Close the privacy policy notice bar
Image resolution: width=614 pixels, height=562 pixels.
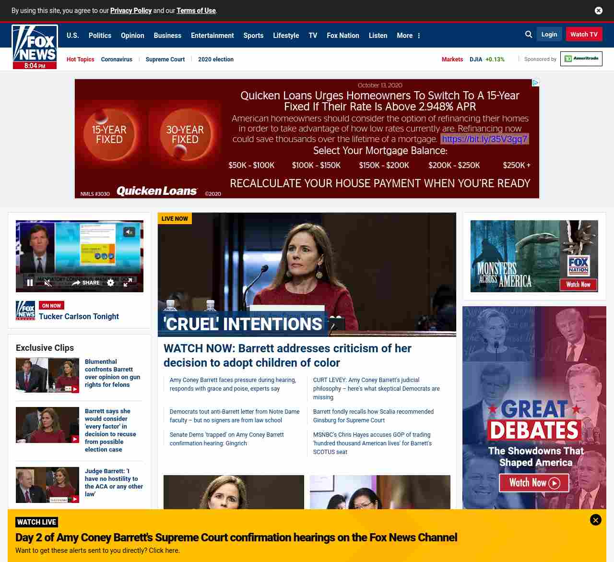tap(599, 11)
